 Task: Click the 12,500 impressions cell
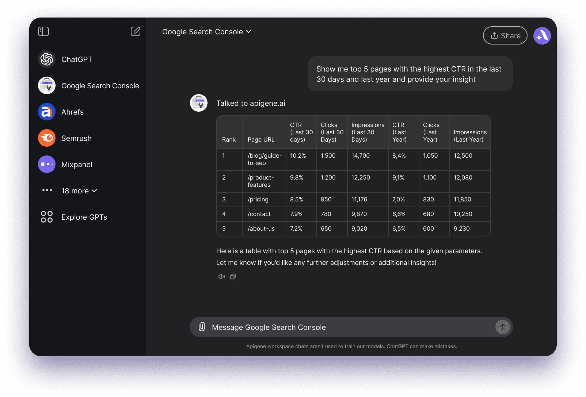tap(470, 159)
